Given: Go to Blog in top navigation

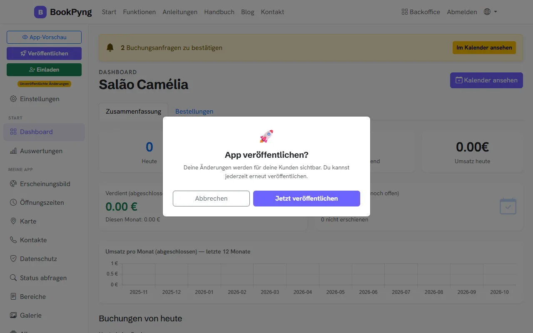Looking at the screenshot, I should click(248, 12).
